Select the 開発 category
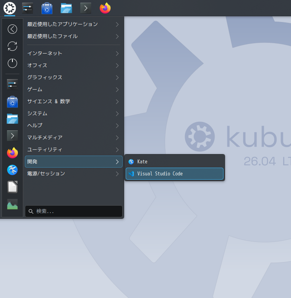 [x=74, y=162]
